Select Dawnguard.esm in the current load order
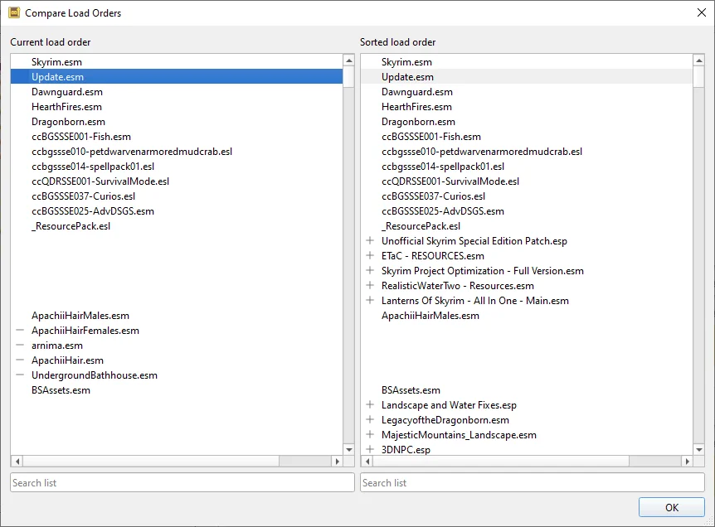Viewport: 715px width, 527px height. click(177, 91)
